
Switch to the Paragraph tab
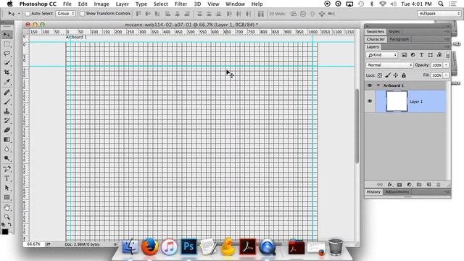[399, 39]
